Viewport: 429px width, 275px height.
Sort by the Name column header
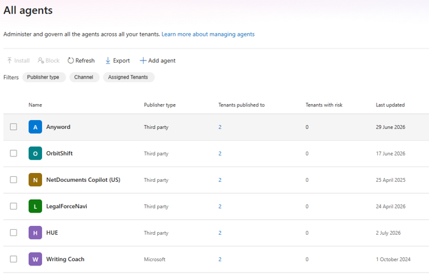[35, 105]
